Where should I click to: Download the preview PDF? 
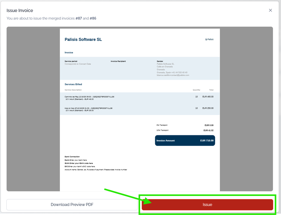(x=72, y=205)
